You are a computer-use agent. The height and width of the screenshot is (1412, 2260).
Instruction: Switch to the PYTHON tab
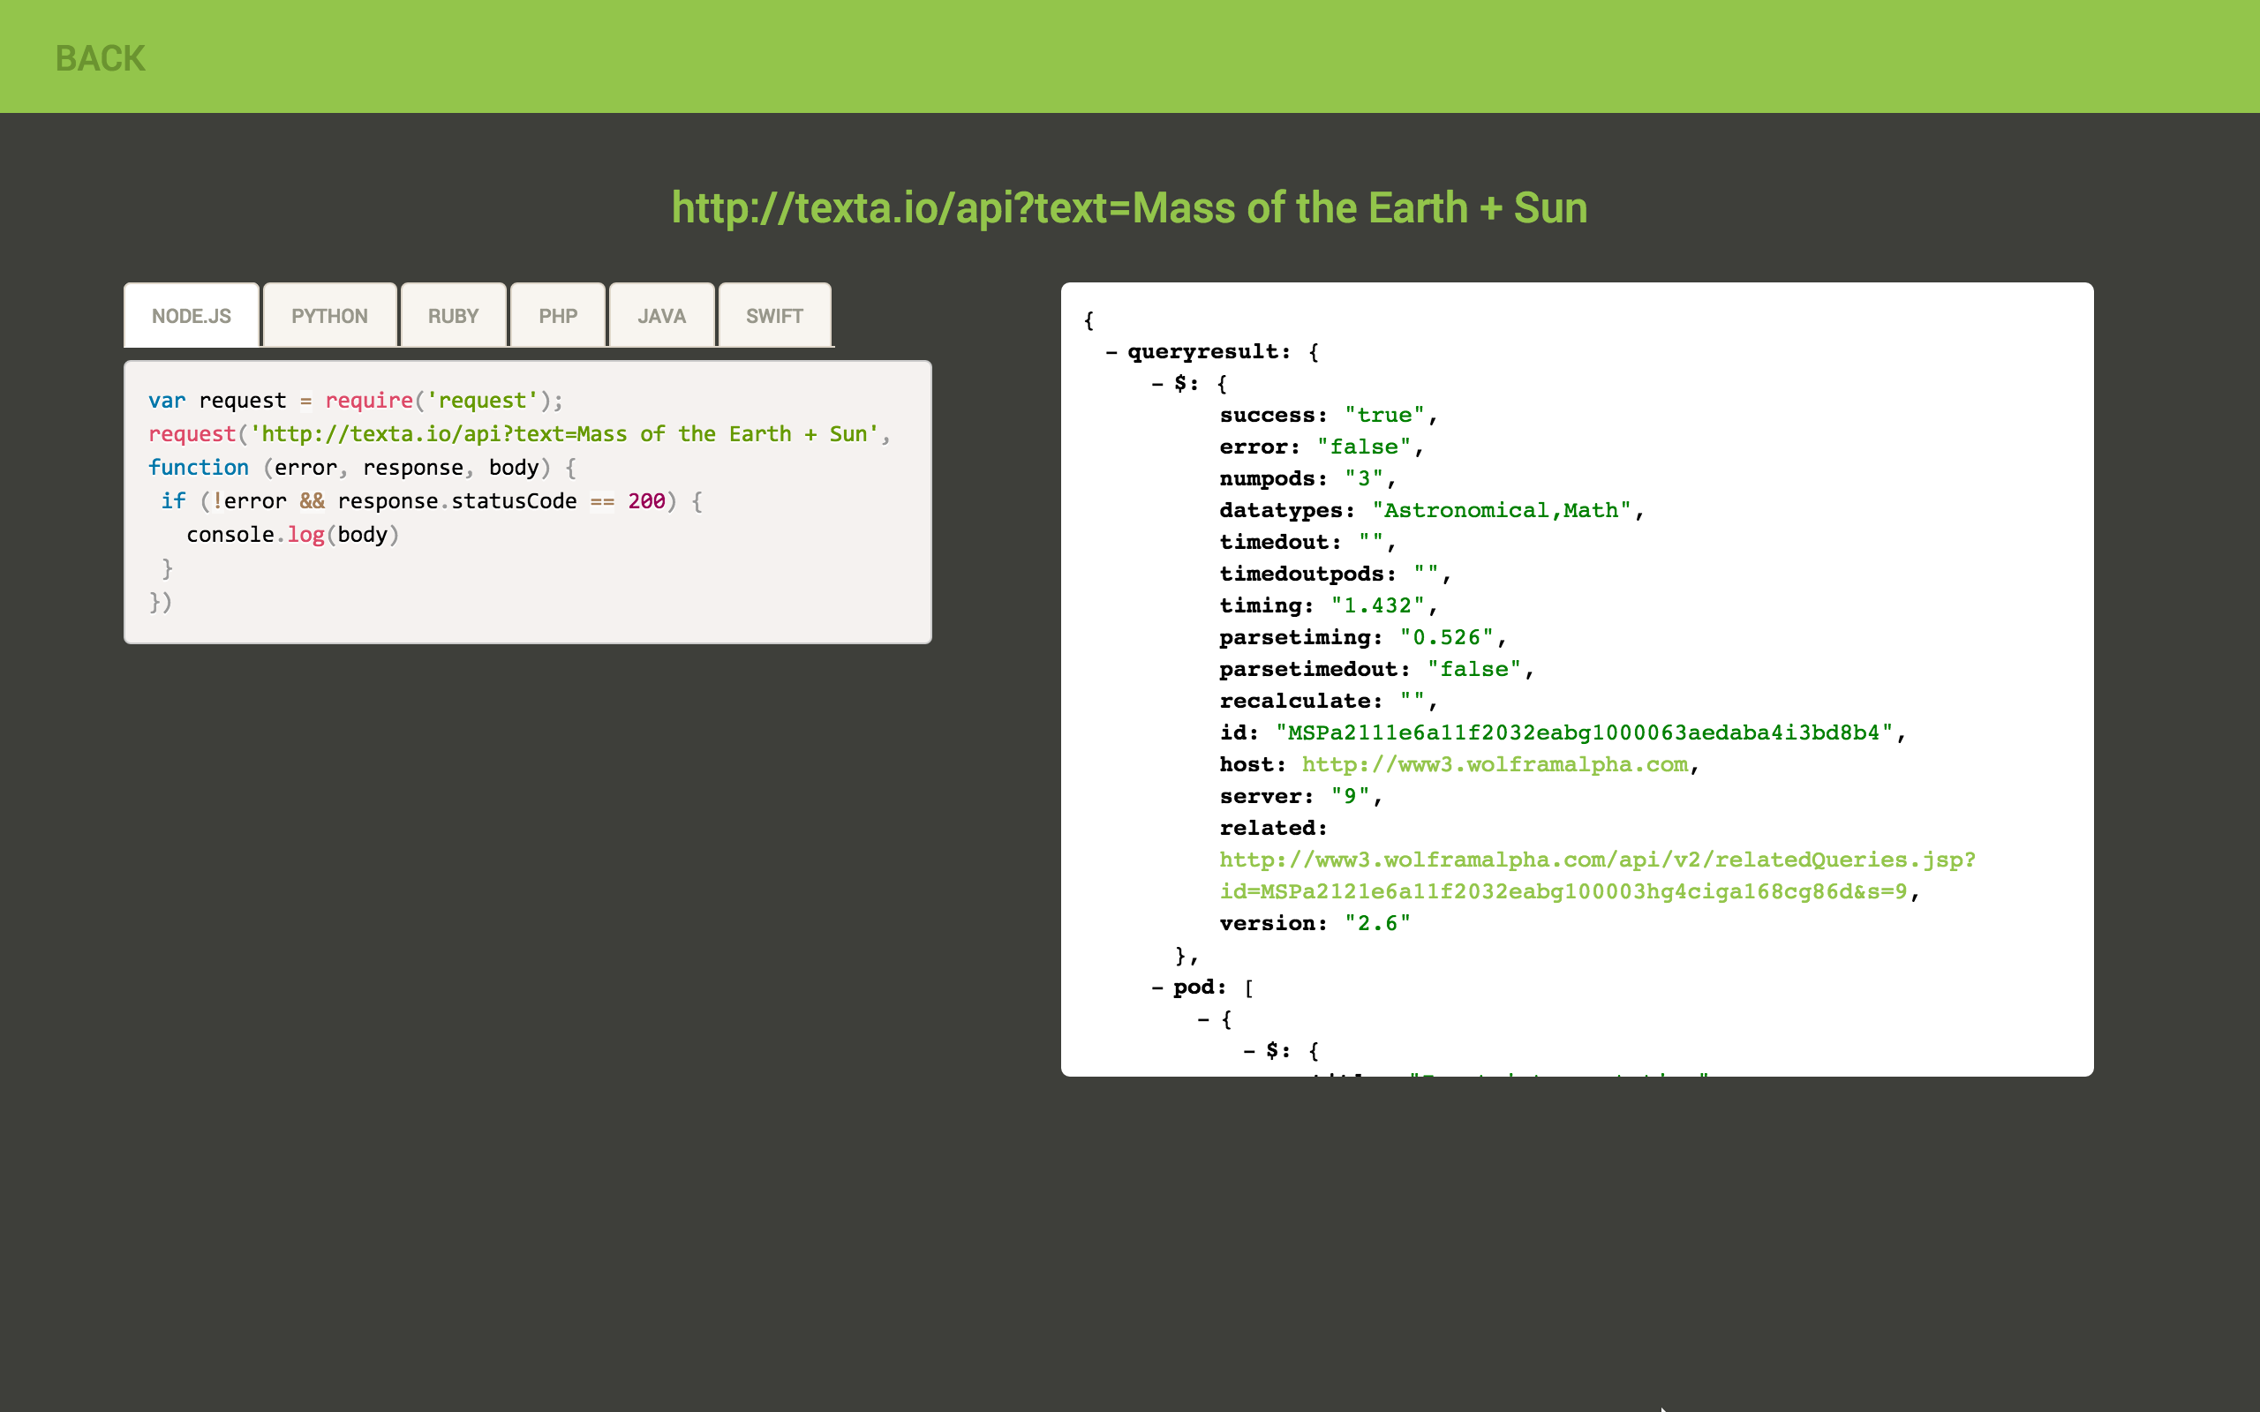(x=328, y=316)
